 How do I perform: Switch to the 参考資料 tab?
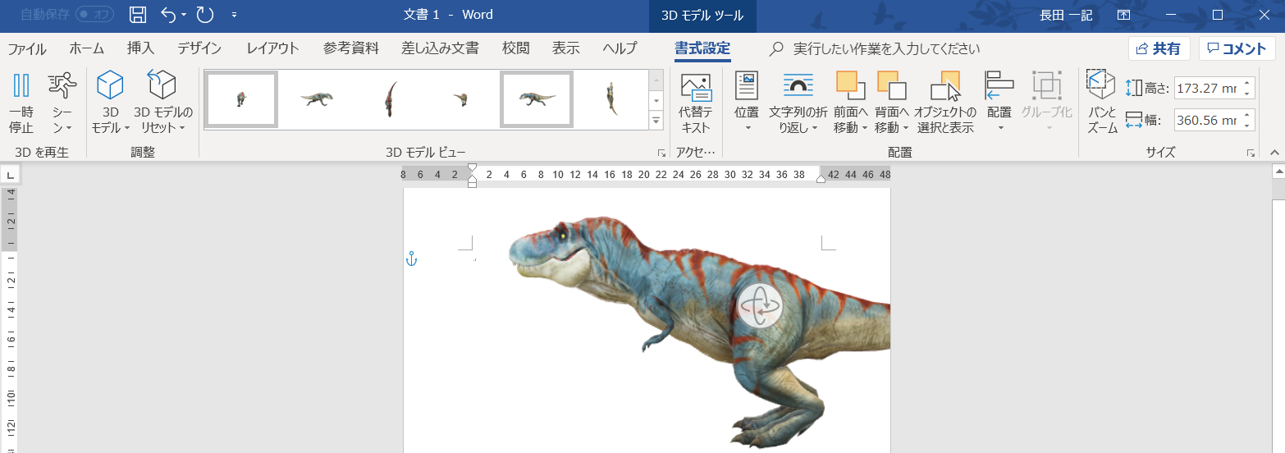pos(351,48)
